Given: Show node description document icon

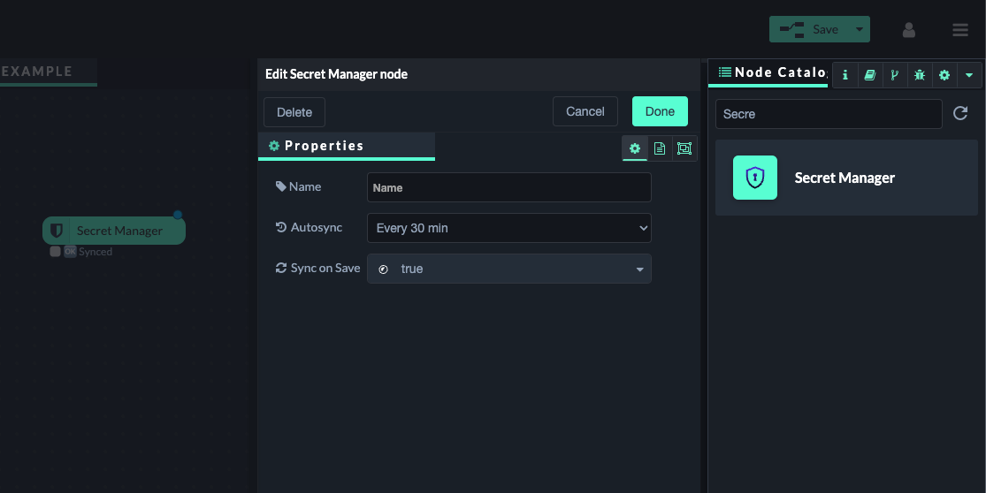Looking at the screenshot, I should [x=660, y=148].
